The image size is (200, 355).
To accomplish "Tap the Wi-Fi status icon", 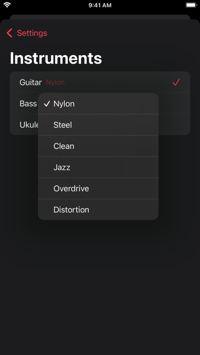I will (x=7, y=5).
